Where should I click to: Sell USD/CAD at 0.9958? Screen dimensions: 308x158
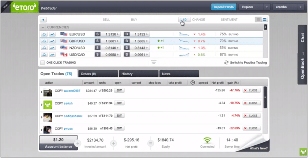(107, 55)
